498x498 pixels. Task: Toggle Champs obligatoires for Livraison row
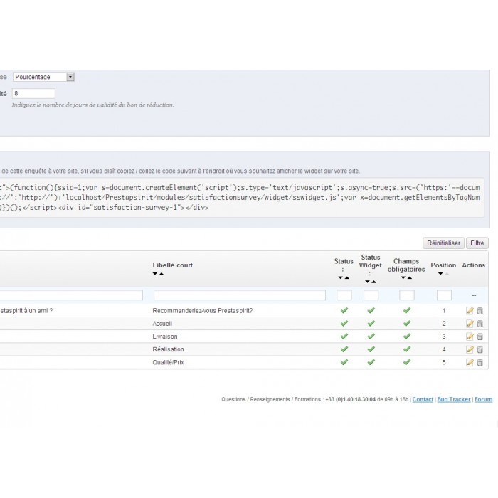pos(407,336)
